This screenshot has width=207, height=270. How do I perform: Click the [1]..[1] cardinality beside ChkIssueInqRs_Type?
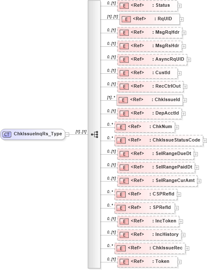[81, 132]
